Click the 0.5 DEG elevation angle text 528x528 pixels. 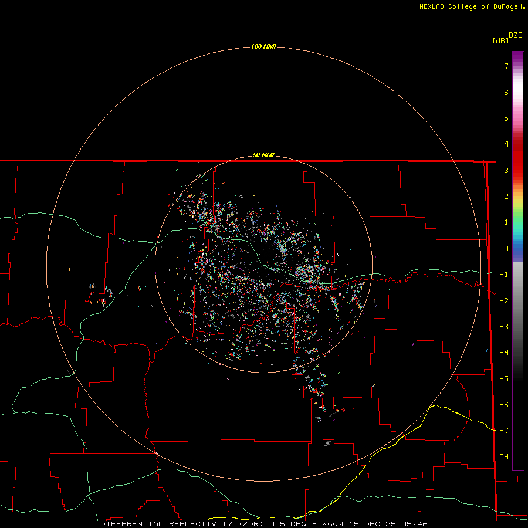pyautogui.click(x=288, y=524)
